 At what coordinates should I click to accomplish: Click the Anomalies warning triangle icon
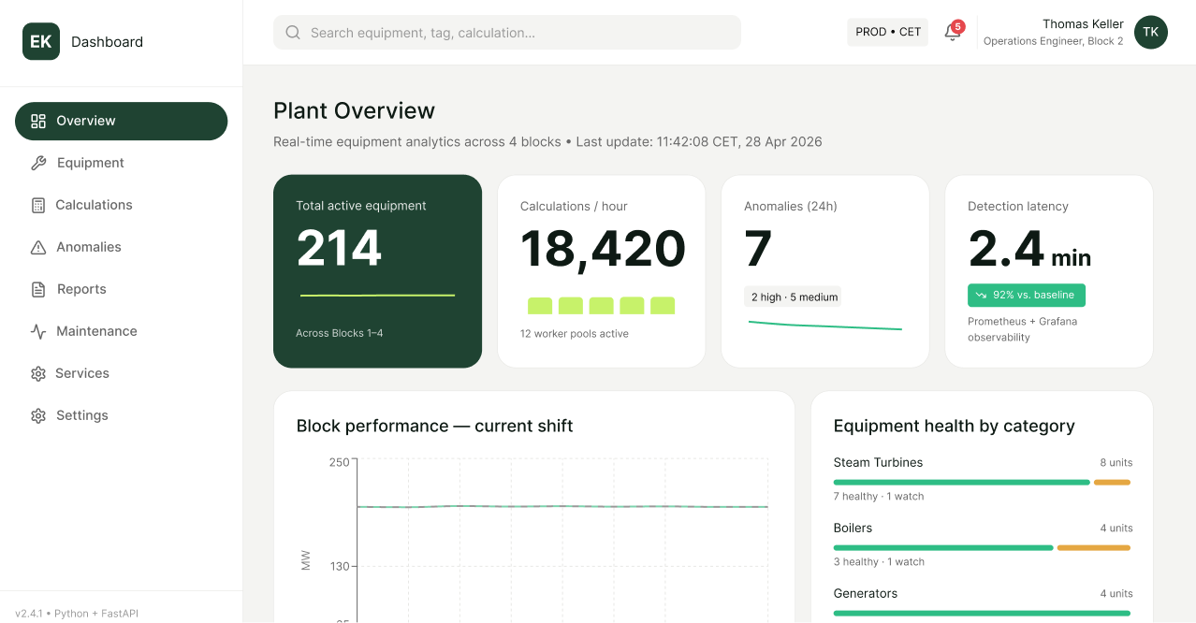pos(38,247)
